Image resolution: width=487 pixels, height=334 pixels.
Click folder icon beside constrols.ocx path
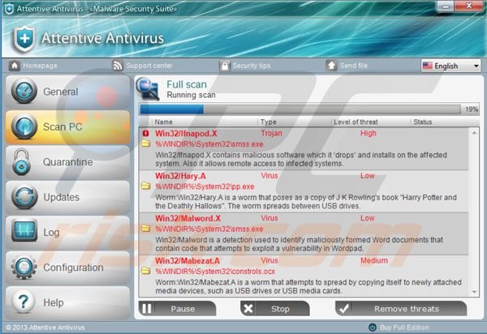145,271
